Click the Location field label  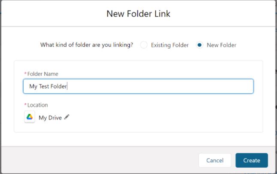pos(37,105)
